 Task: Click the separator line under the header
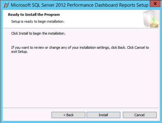[x=81, y=28]
